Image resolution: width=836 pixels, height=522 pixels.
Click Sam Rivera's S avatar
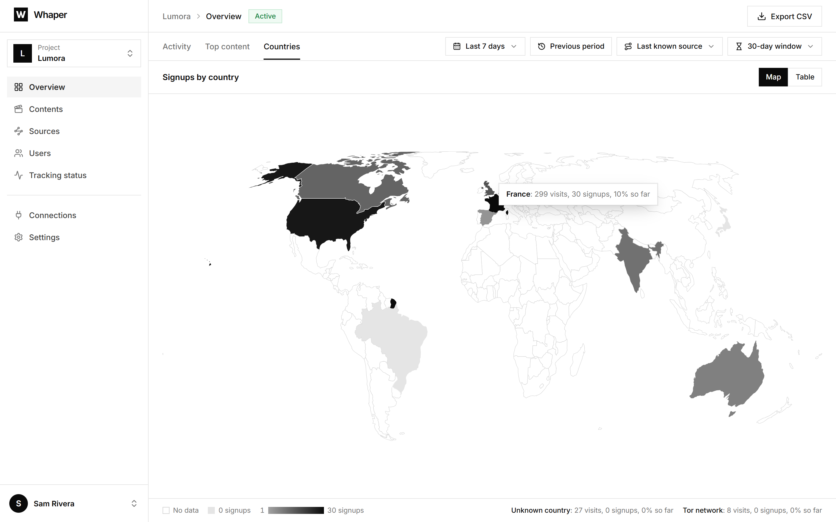pyautogui.click(x=19, y=503)
